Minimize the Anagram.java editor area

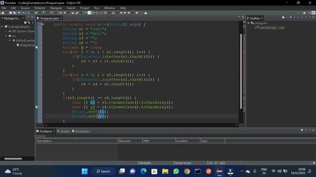click(x=239, y=17)
